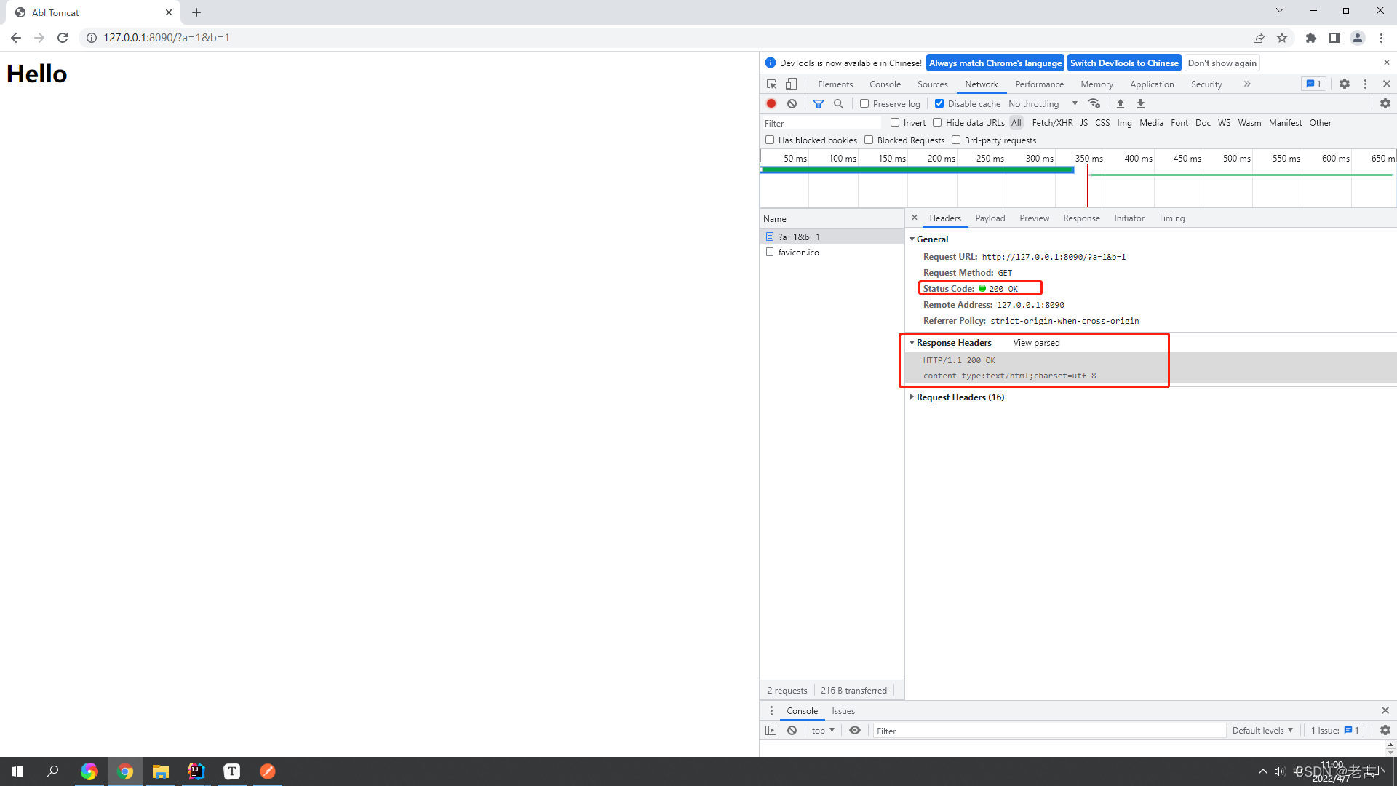Check the Hide data URLs option
Viewport: 1397px width, 786px height.
click(937, 122)
